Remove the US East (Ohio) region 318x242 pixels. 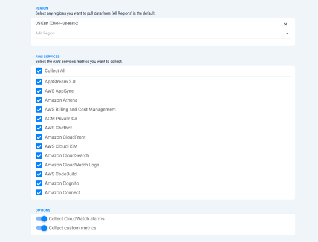(x=285, y=24)
